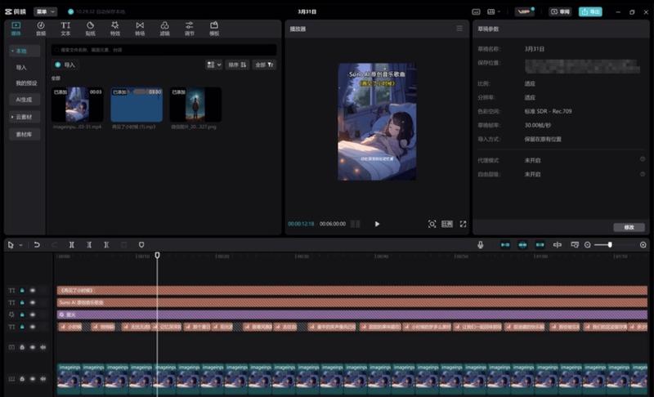Click the microphone record voiceover icon
The height and width of the screenshot is (397, 654).
pyautogui.click(x=481, y=245)
